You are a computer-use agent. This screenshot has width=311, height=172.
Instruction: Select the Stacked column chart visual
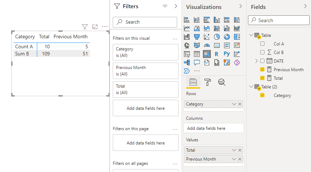197,20
